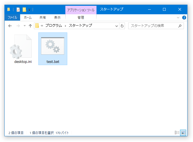Open the 管理 ribbon tab

[x=81, y=17]
